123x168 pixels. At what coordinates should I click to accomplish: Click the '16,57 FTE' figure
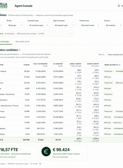[9, 150]
